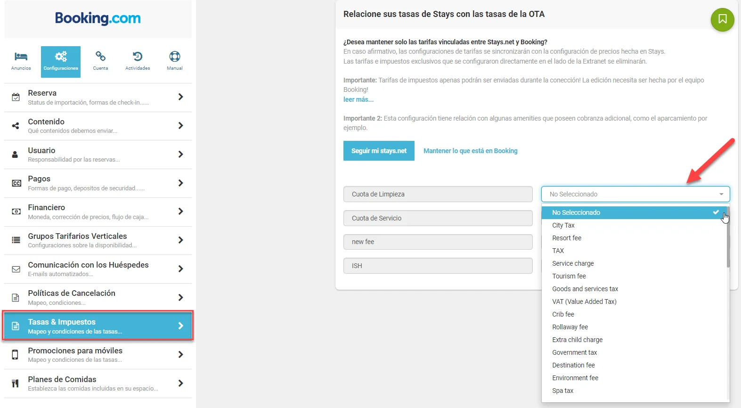Image resolution: width=741 pixels, height=408 pixels.
Task: Click the Comunicación envelope icon
Action: pyautogui.click(x=16, y=269)
